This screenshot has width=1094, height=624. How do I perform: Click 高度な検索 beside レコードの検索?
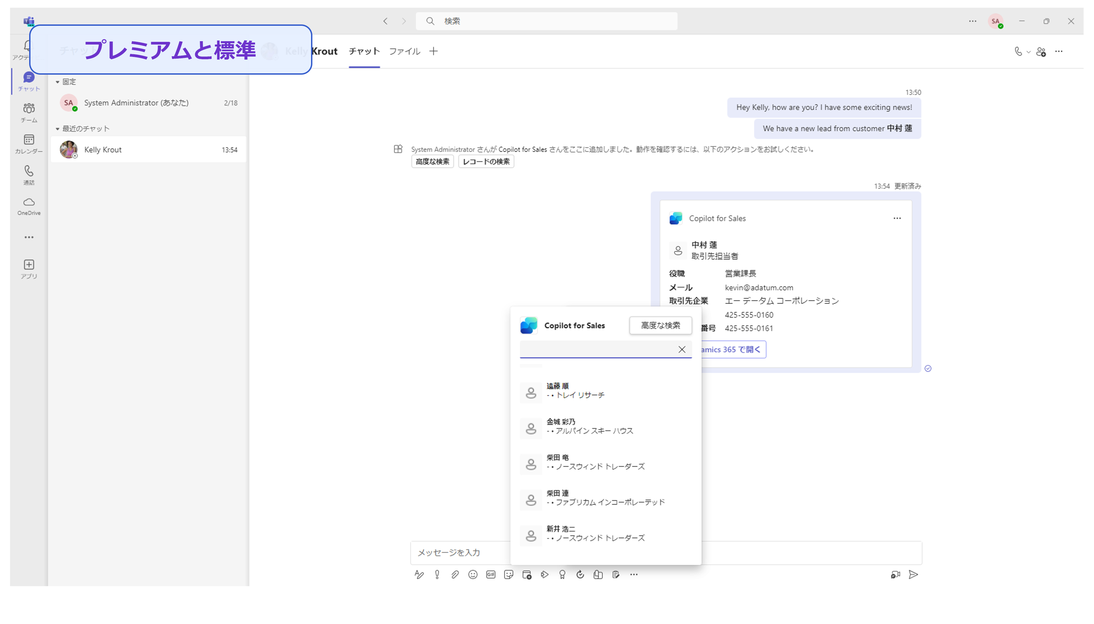[432, 162]
